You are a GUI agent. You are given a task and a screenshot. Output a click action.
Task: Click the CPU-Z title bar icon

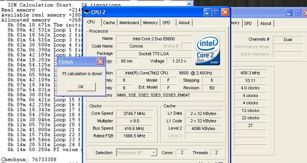87,12
